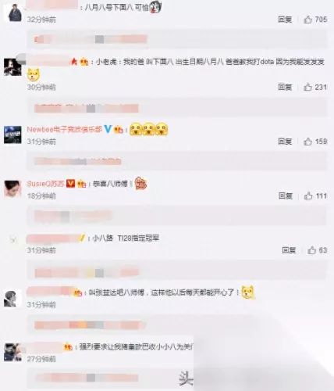Reply to the 小老虎 dota comment
334x391 pixels.
[285, 87]
